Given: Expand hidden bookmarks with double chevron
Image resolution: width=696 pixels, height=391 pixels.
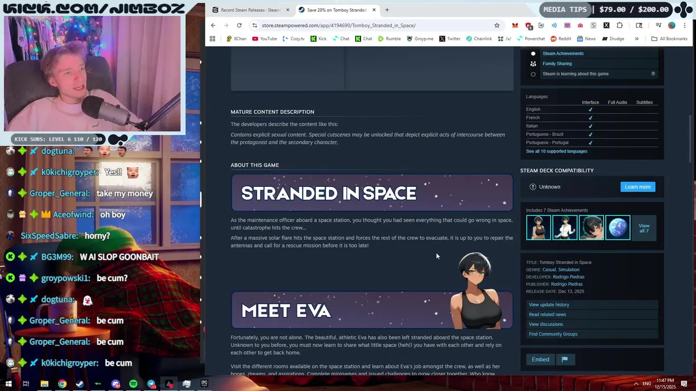Looking at the screenshot, I should coord(637,39).
